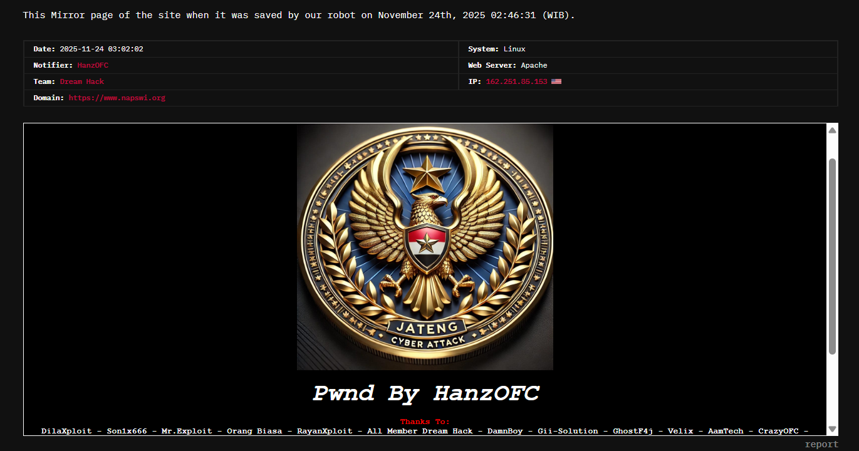Click the red "Thanks To:" text

tap(425, 422)
